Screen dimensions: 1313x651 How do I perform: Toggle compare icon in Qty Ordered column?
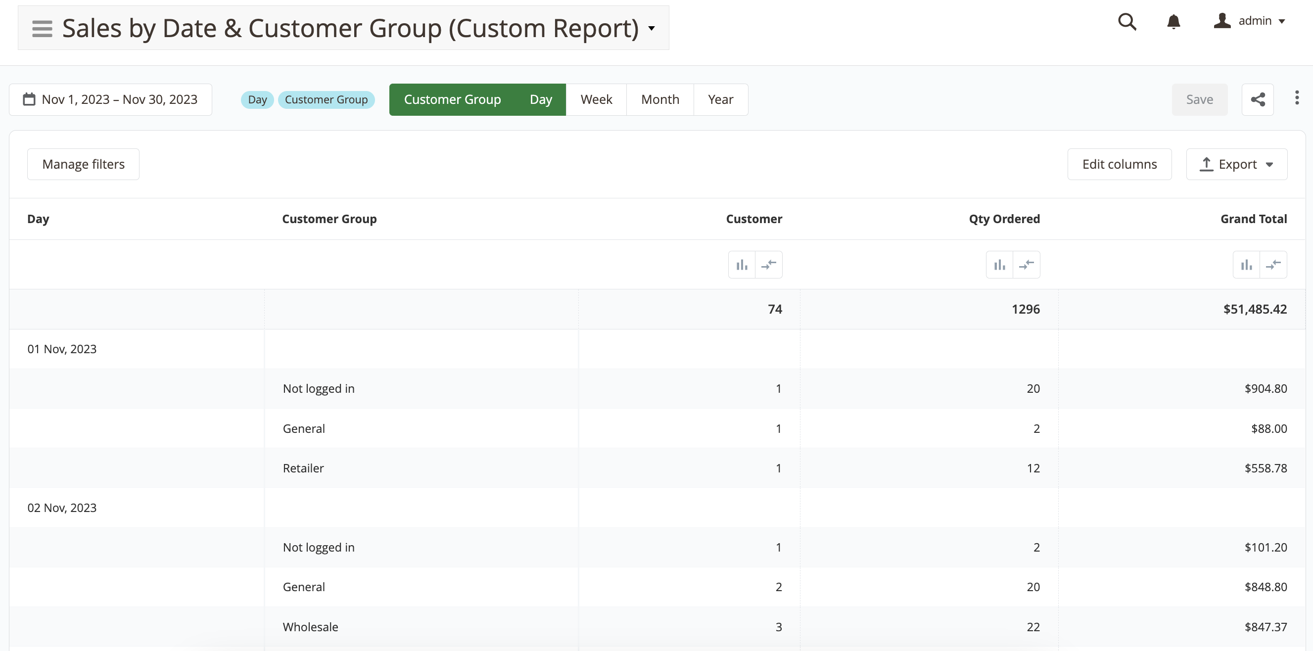(x=1026, y=265)
